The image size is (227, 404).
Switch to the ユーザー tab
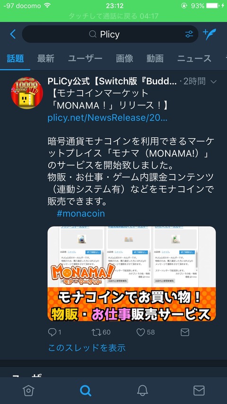click(85, 58)
